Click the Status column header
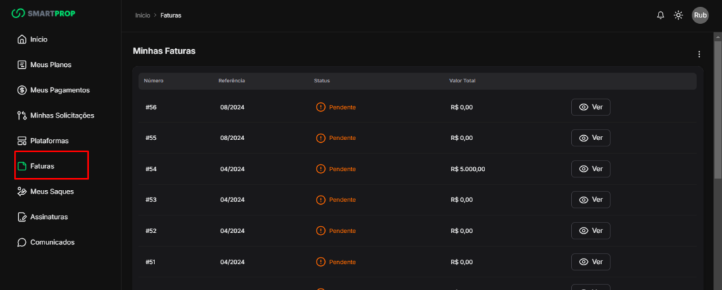722x290 pixels. tap(322, 81)
